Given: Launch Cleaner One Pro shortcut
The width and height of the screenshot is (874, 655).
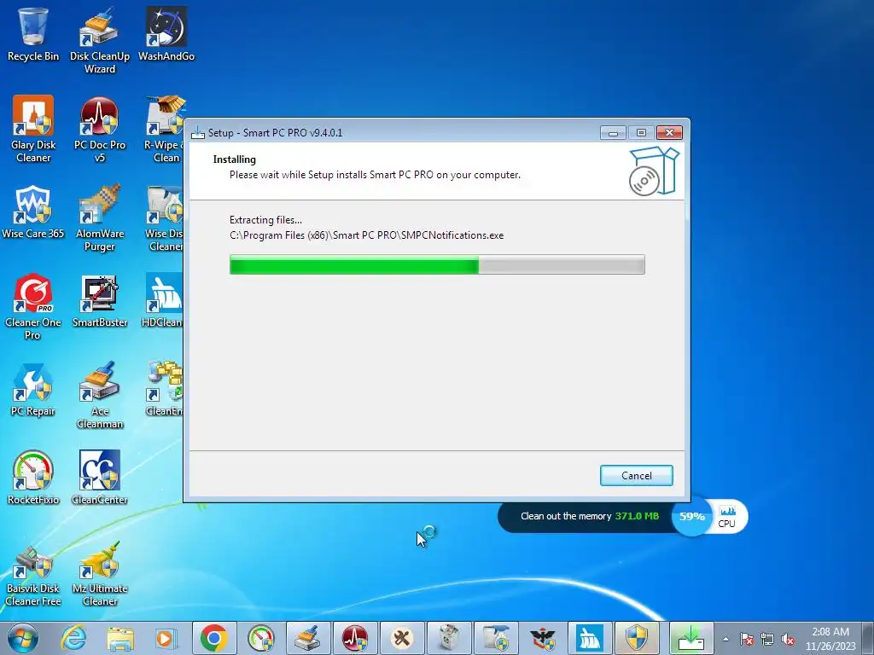Looking at the screenshot, I should (33, 307).
